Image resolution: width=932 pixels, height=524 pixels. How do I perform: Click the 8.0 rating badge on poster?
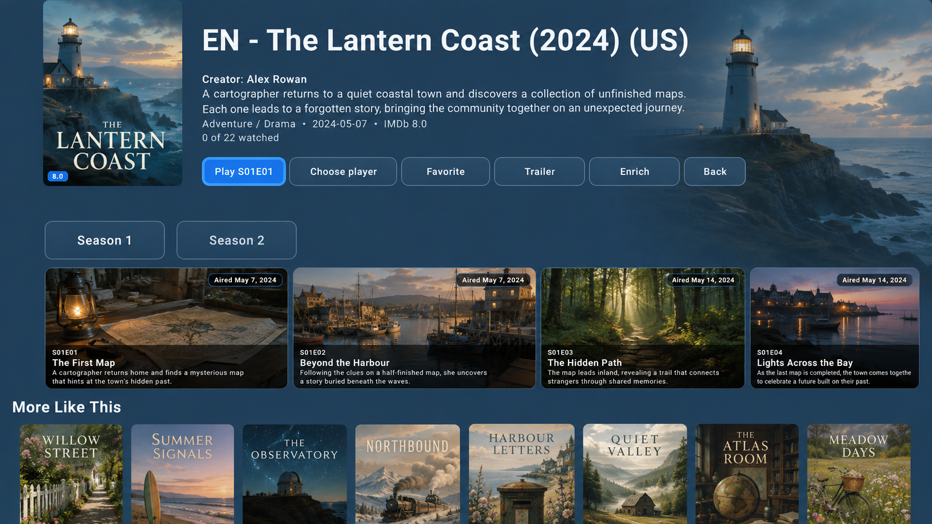57,177
